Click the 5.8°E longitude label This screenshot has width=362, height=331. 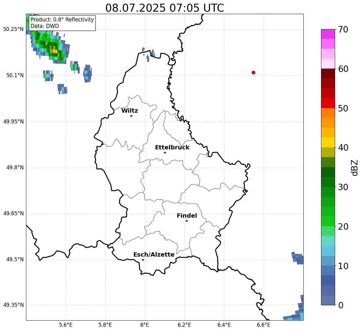pos(105,325)
